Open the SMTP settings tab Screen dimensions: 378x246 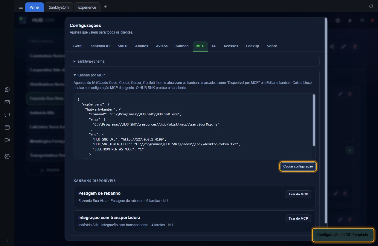pyautogui.click(x=122, y=46)
